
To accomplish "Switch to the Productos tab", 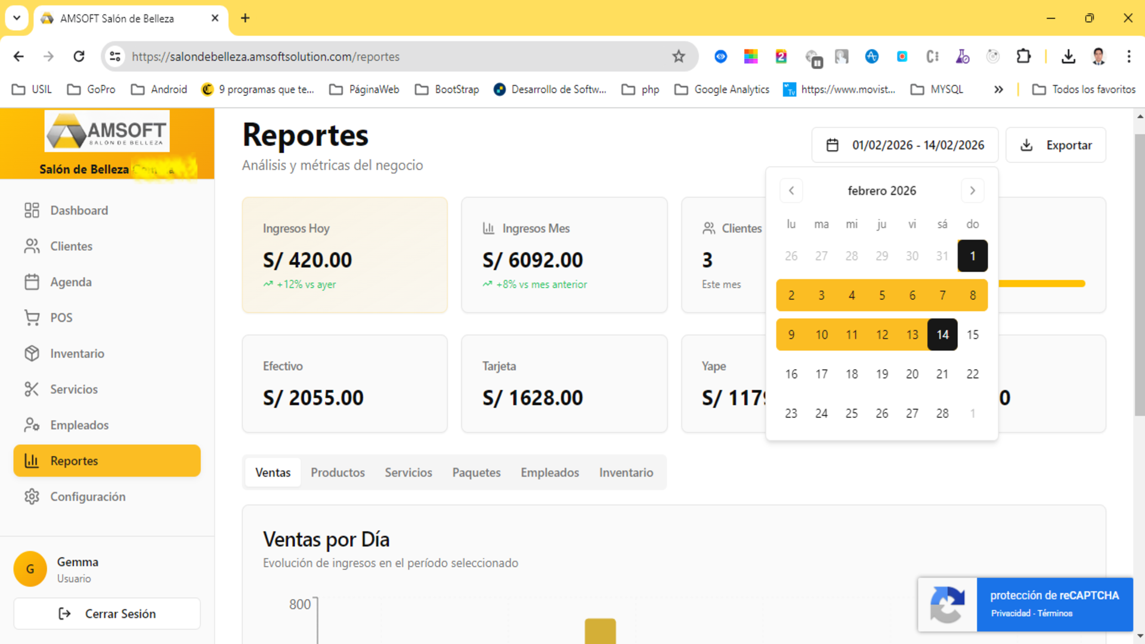I will click(338, 472).
